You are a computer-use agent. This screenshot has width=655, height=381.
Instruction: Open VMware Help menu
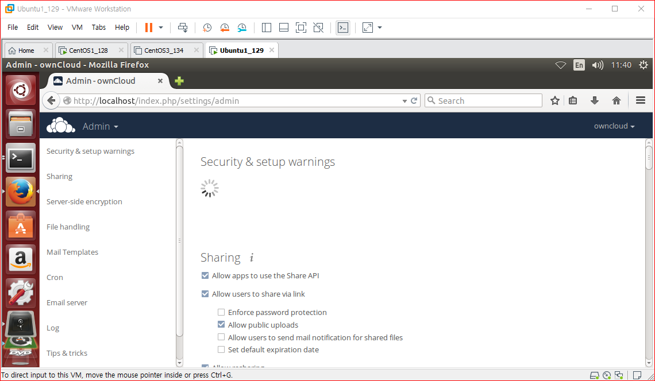(122, 27)
